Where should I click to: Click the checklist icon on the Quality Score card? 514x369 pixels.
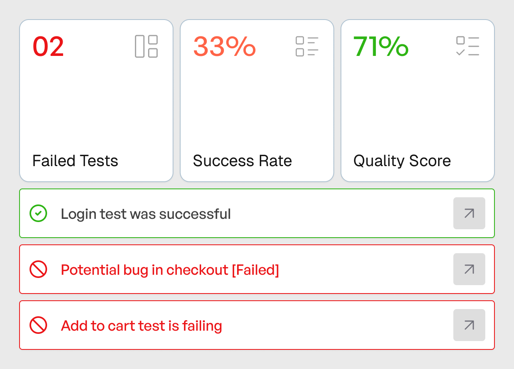pos(469,46)
